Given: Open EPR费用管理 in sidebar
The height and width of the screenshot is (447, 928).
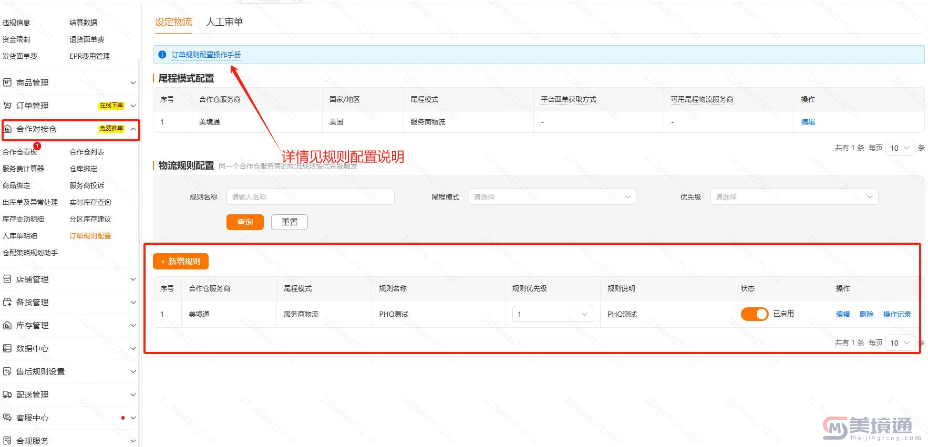Looking at the screenshot, I should [90, 56].
